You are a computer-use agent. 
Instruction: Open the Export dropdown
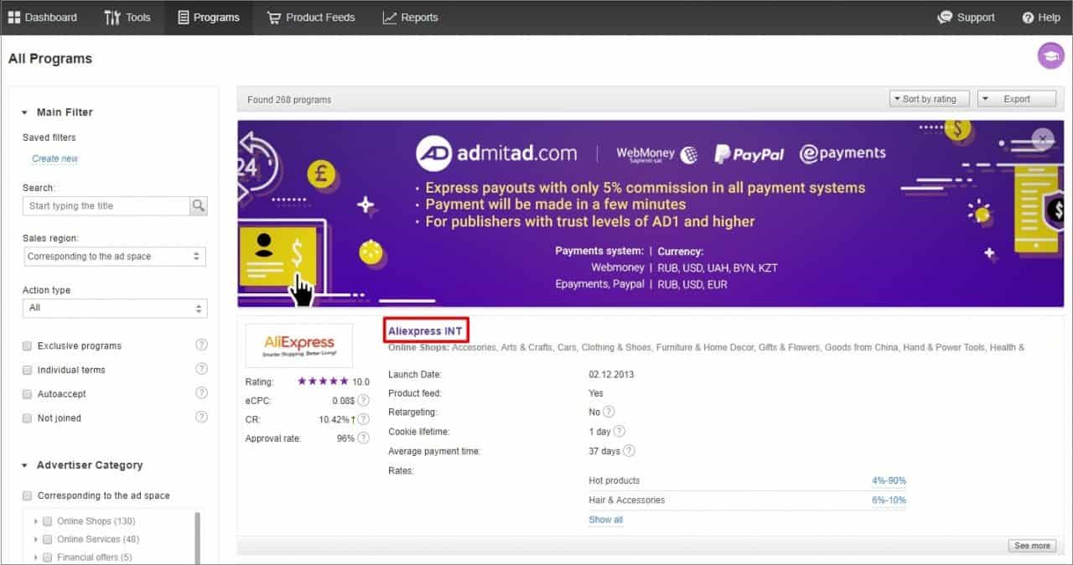click(x=1017, y=99)
